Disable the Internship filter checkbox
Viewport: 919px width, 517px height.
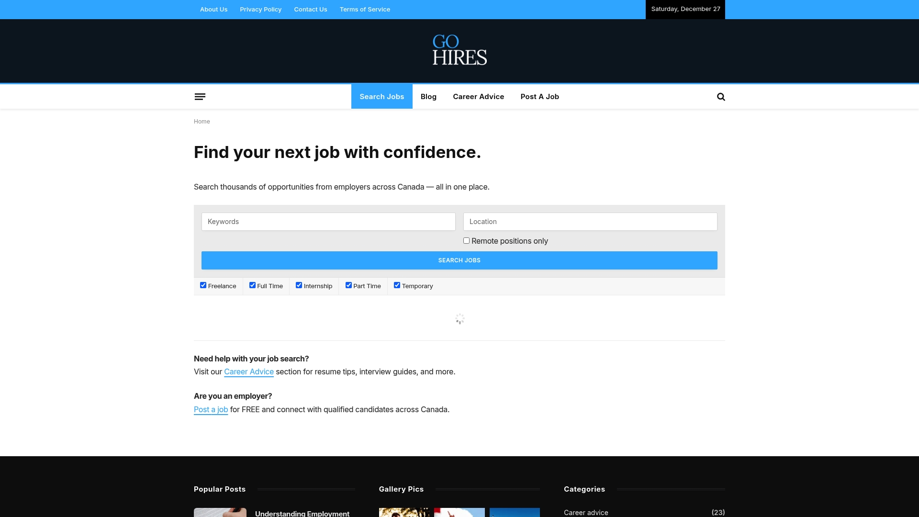coord(299,285)
